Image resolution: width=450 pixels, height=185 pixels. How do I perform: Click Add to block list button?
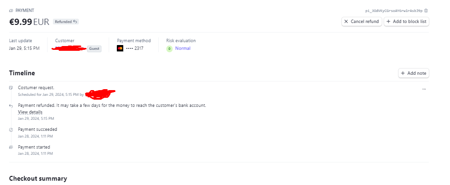tap(406, 22)
